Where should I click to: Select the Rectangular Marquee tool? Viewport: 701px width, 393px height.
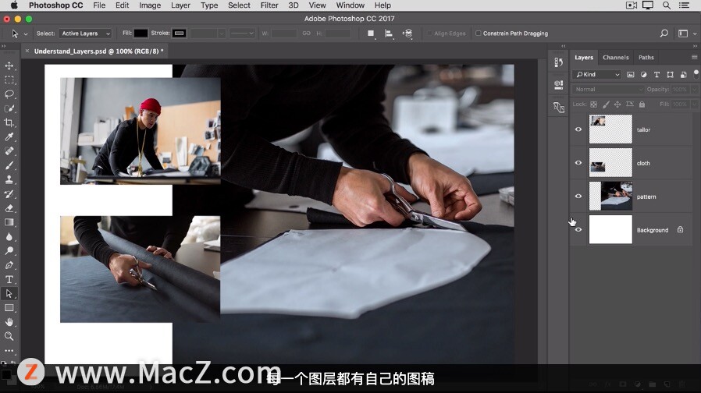[x=9, y=80]
